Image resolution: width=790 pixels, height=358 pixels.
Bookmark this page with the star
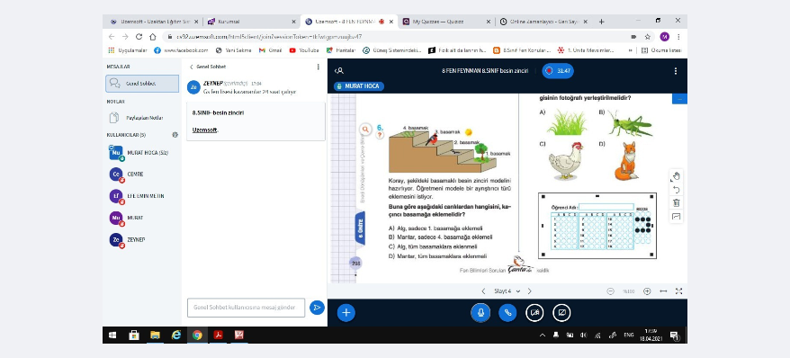coord(648,37)
